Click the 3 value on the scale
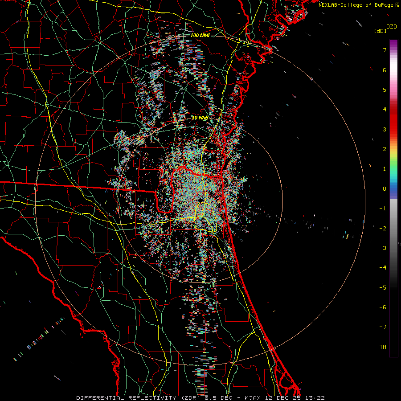The width and height of the screenshot is (401, 401). tap(385, 129)
